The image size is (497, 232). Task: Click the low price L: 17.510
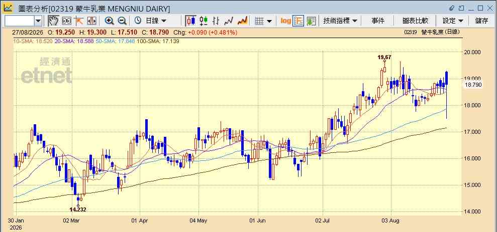click(x=123, y=32)
